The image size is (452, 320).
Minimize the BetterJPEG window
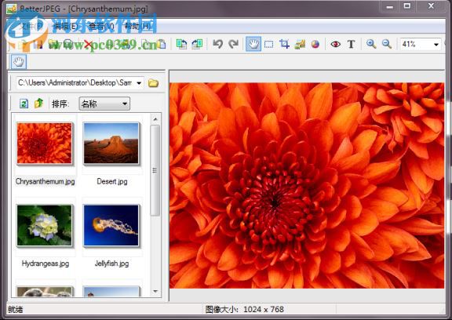[x=389, y=6]
